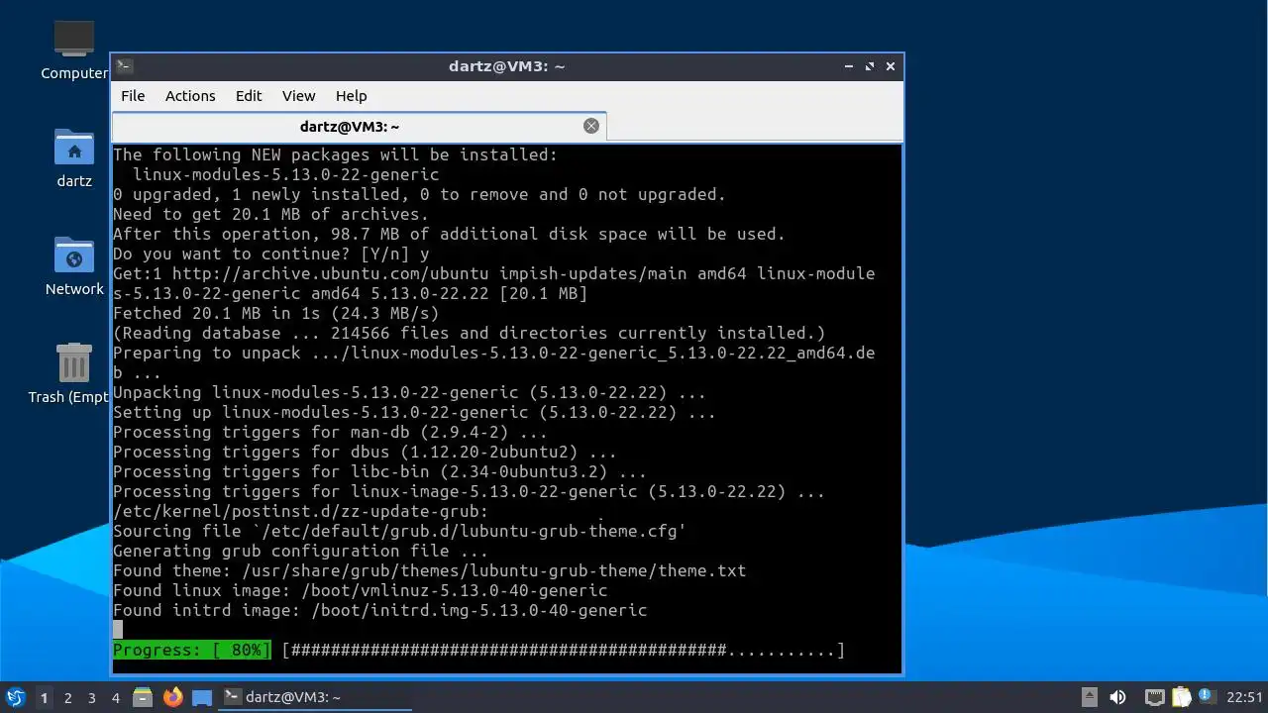Click '/etc/kernel/postinst.d/zz-update-grub:' line
This screenshot has height=713, width=1268.
click(x=301, y=512)
